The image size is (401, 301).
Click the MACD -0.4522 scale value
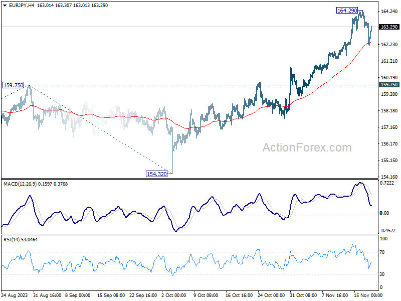click(x=387, y=231)
